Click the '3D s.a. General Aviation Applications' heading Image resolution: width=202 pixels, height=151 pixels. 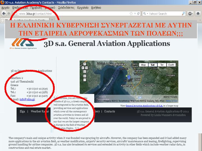pos(107,44)
